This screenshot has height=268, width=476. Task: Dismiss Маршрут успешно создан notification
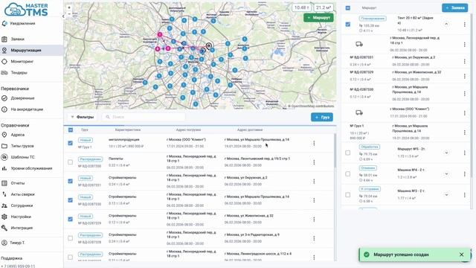pos(461,255)
